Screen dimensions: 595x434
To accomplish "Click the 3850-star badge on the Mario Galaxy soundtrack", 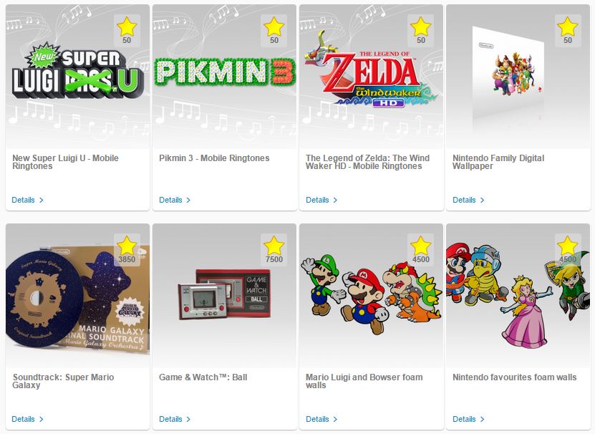I will tap(127, 250).
